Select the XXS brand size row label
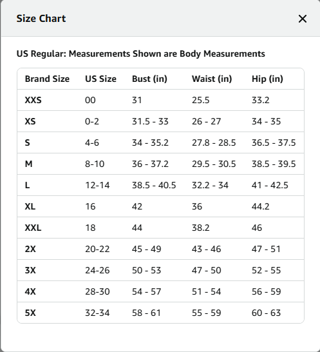 tap(33, 100)
